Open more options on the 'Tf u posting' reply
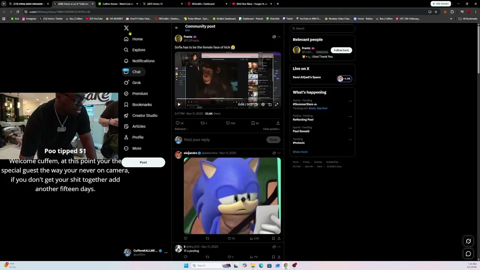Viewport: 480px width, 270px height. (279, 247)
